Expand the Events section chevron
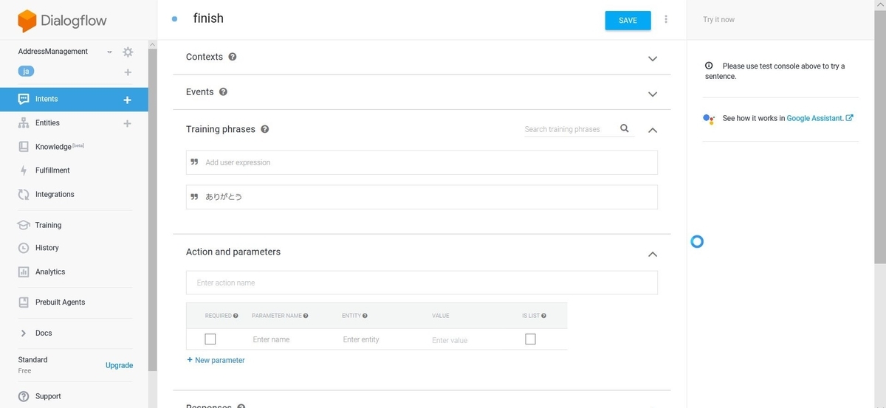 pyautogui.click(x=652, y=94)
